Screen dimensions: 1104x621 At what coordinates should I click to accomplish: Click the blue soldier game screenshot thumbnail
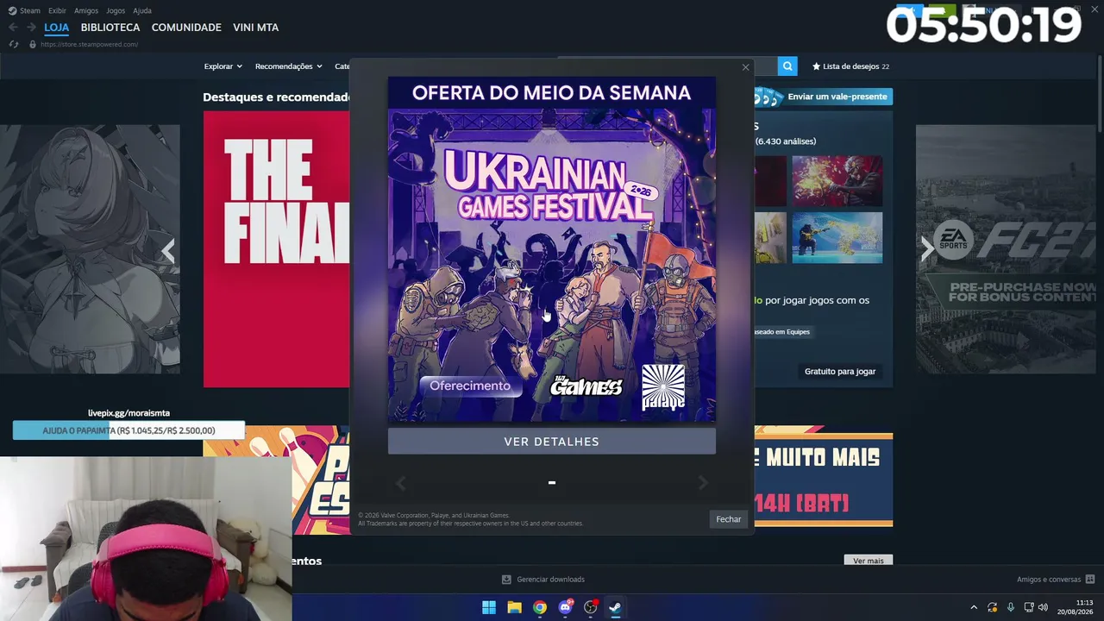tap(837, 237)
